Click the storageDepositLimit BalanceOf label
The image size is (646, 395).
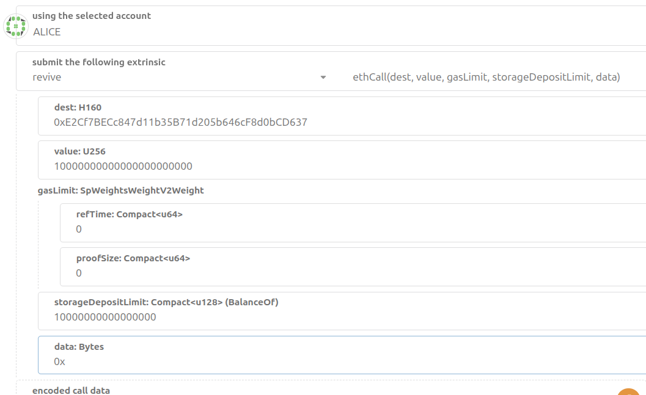(166, 302)
